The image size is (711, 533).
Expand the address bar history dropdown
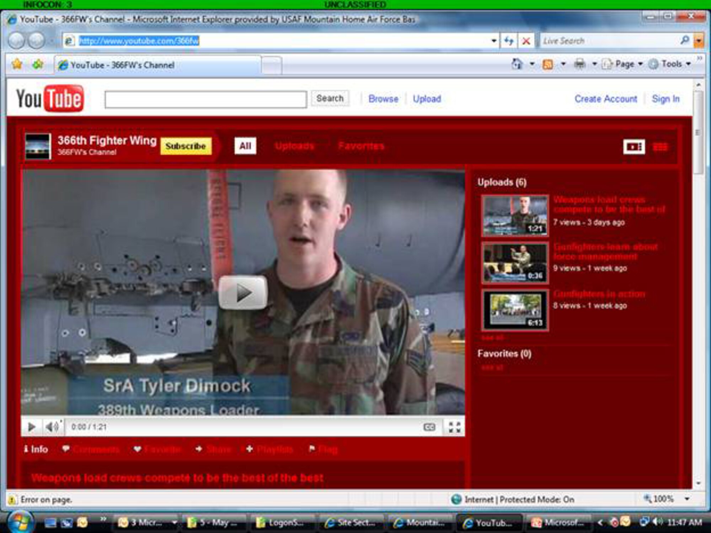494,41
